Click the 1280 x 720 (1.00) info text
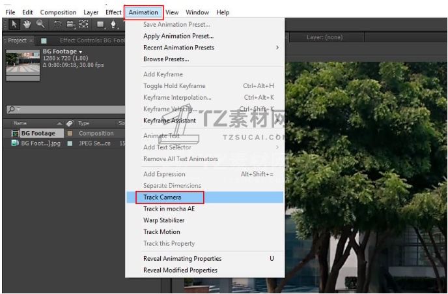Viewport: 448px width, 294px height. coord(65,58)
